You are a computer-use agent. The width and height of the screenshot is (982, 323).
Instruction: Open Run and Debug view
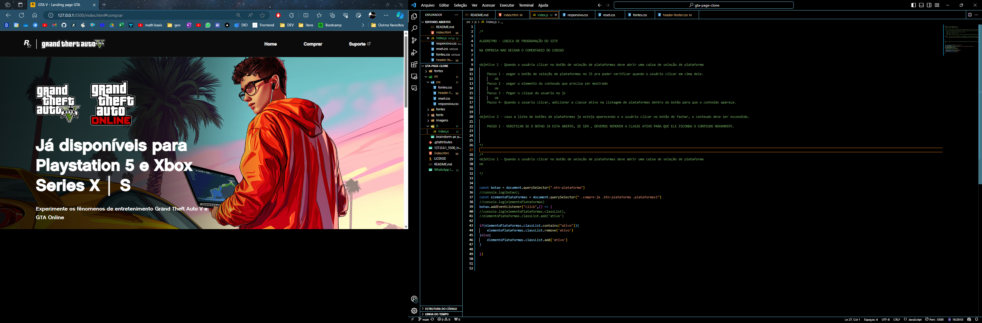414,52
